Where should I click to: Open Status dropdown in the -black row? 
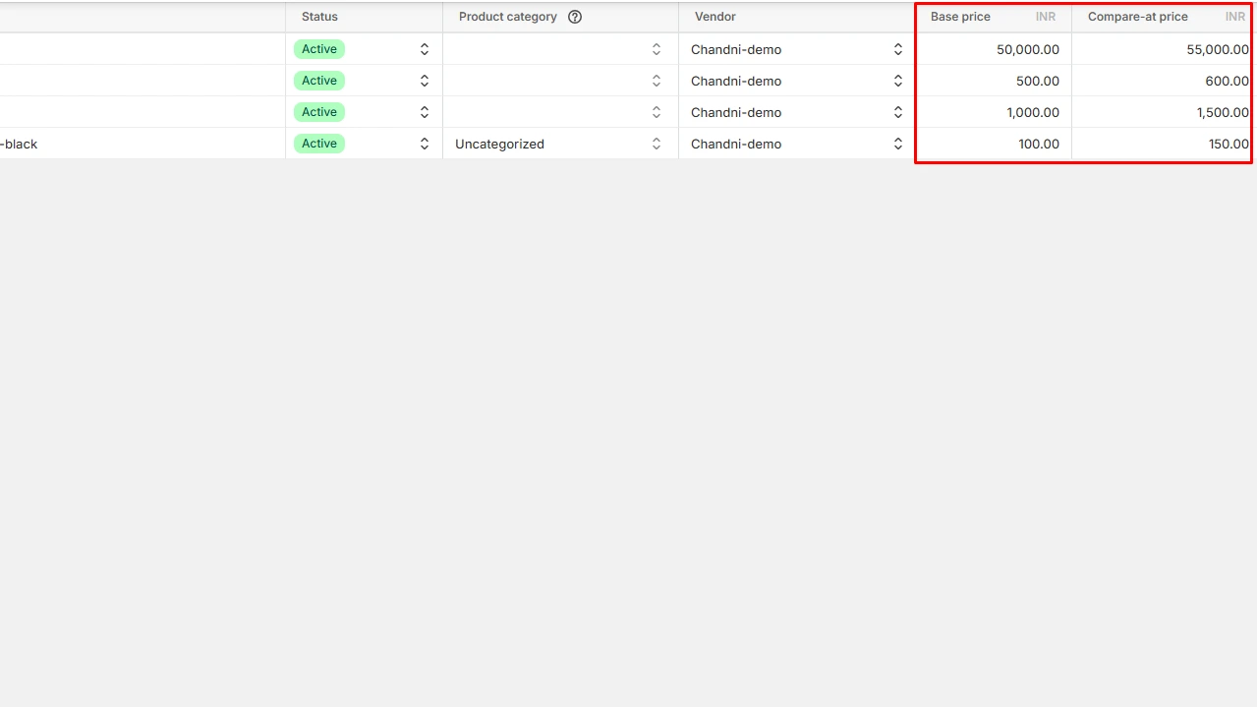[x=425, y=144]
